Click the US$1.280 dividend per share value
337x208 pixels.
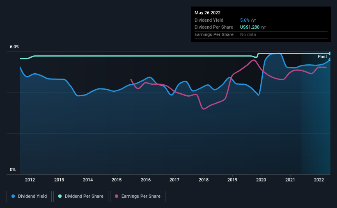(250, 27)
